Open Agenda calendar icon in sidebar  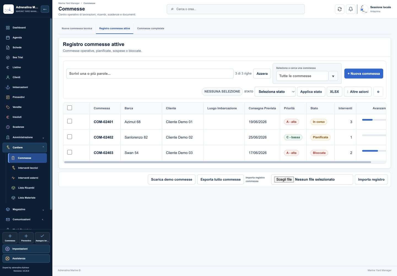point(8,38)
